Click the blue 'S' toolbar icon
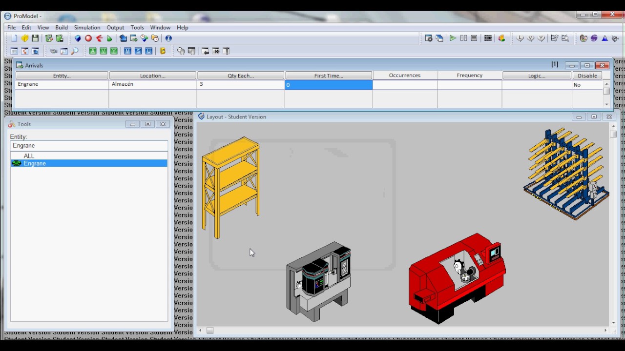 tap(138, 51)
